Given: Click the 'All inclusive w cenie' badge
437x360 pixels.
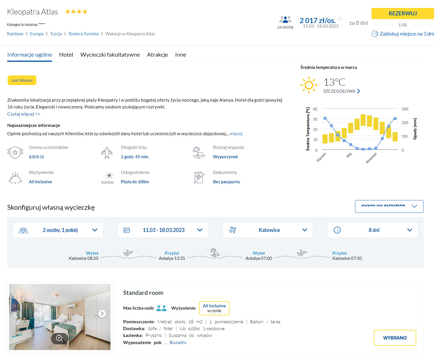Looking at the screenshot, I should click(x=214, y=308).
